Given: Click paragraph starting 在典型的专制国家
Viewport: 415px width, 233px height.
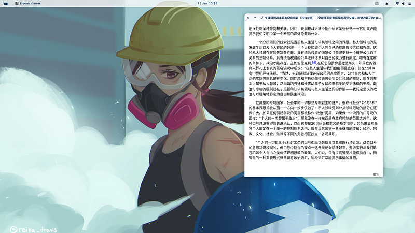Looking at the screenshot, I should click(313, 118).
